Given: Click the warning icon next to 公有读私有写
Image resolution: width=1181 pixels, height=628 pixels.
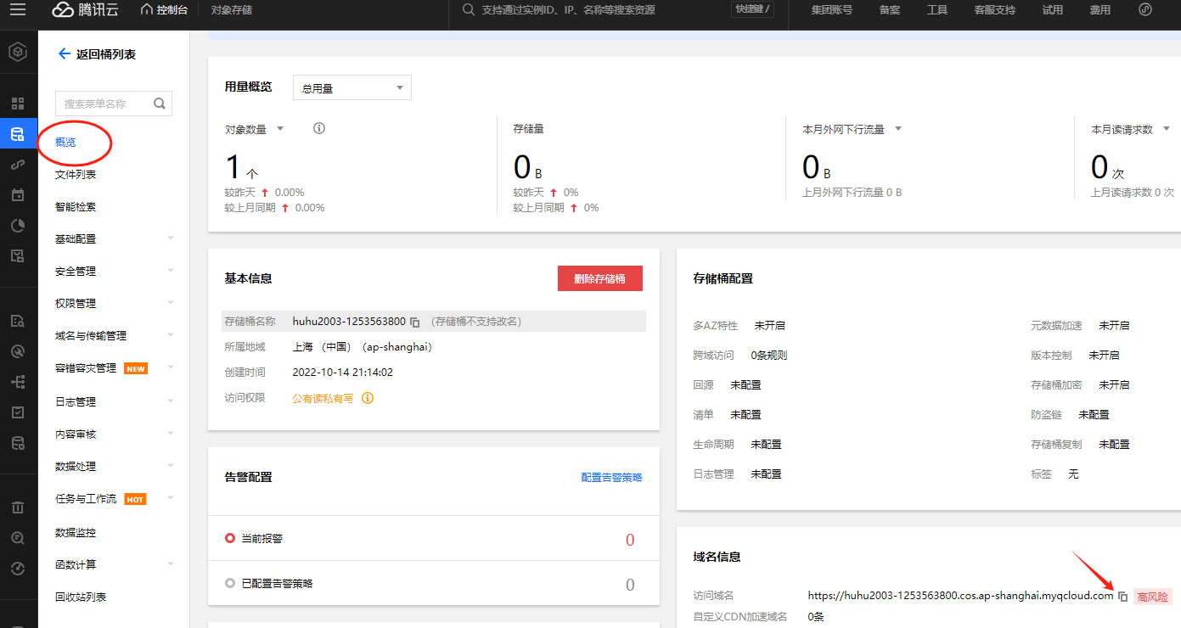Looking at the screenshot, I should coord(368,398).
